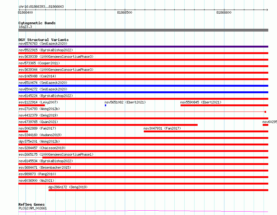The height and width of the screenshot is (215, 277).
Task: Click the cut-off nsv60295 label at right
Action: (x=270, y=122)
